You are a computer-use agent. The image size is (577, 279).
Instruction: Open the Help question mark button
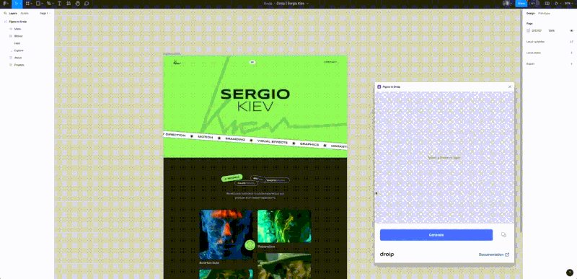tap(569, 273)
